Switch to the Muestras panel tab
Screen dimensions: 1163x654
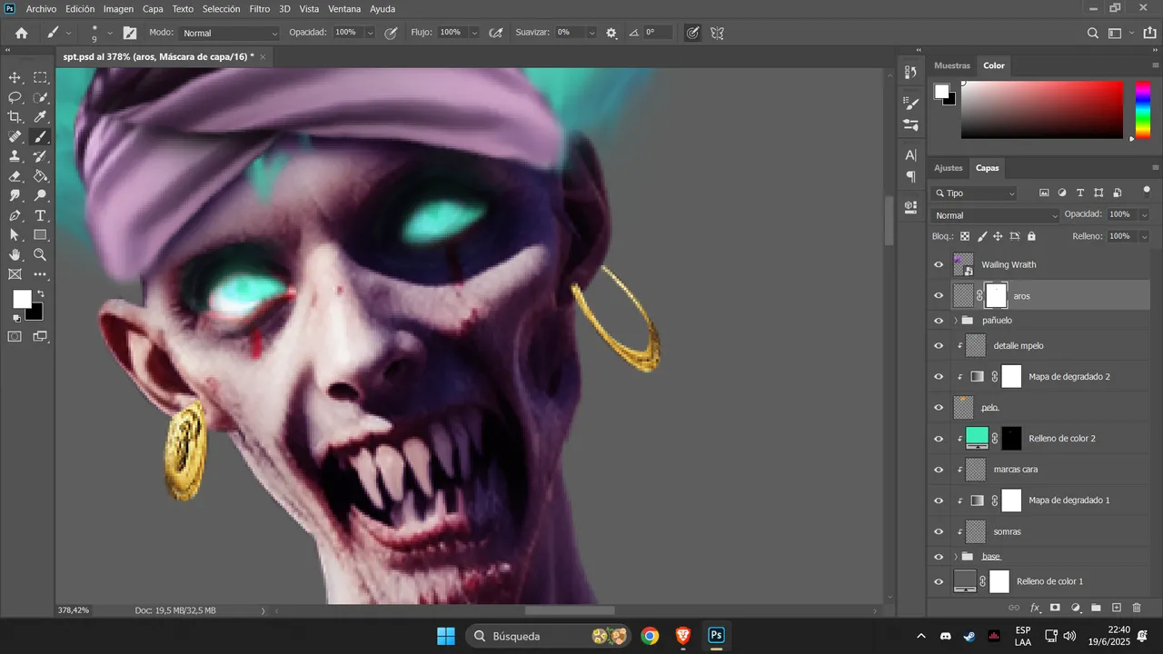[x=952, y=65]
